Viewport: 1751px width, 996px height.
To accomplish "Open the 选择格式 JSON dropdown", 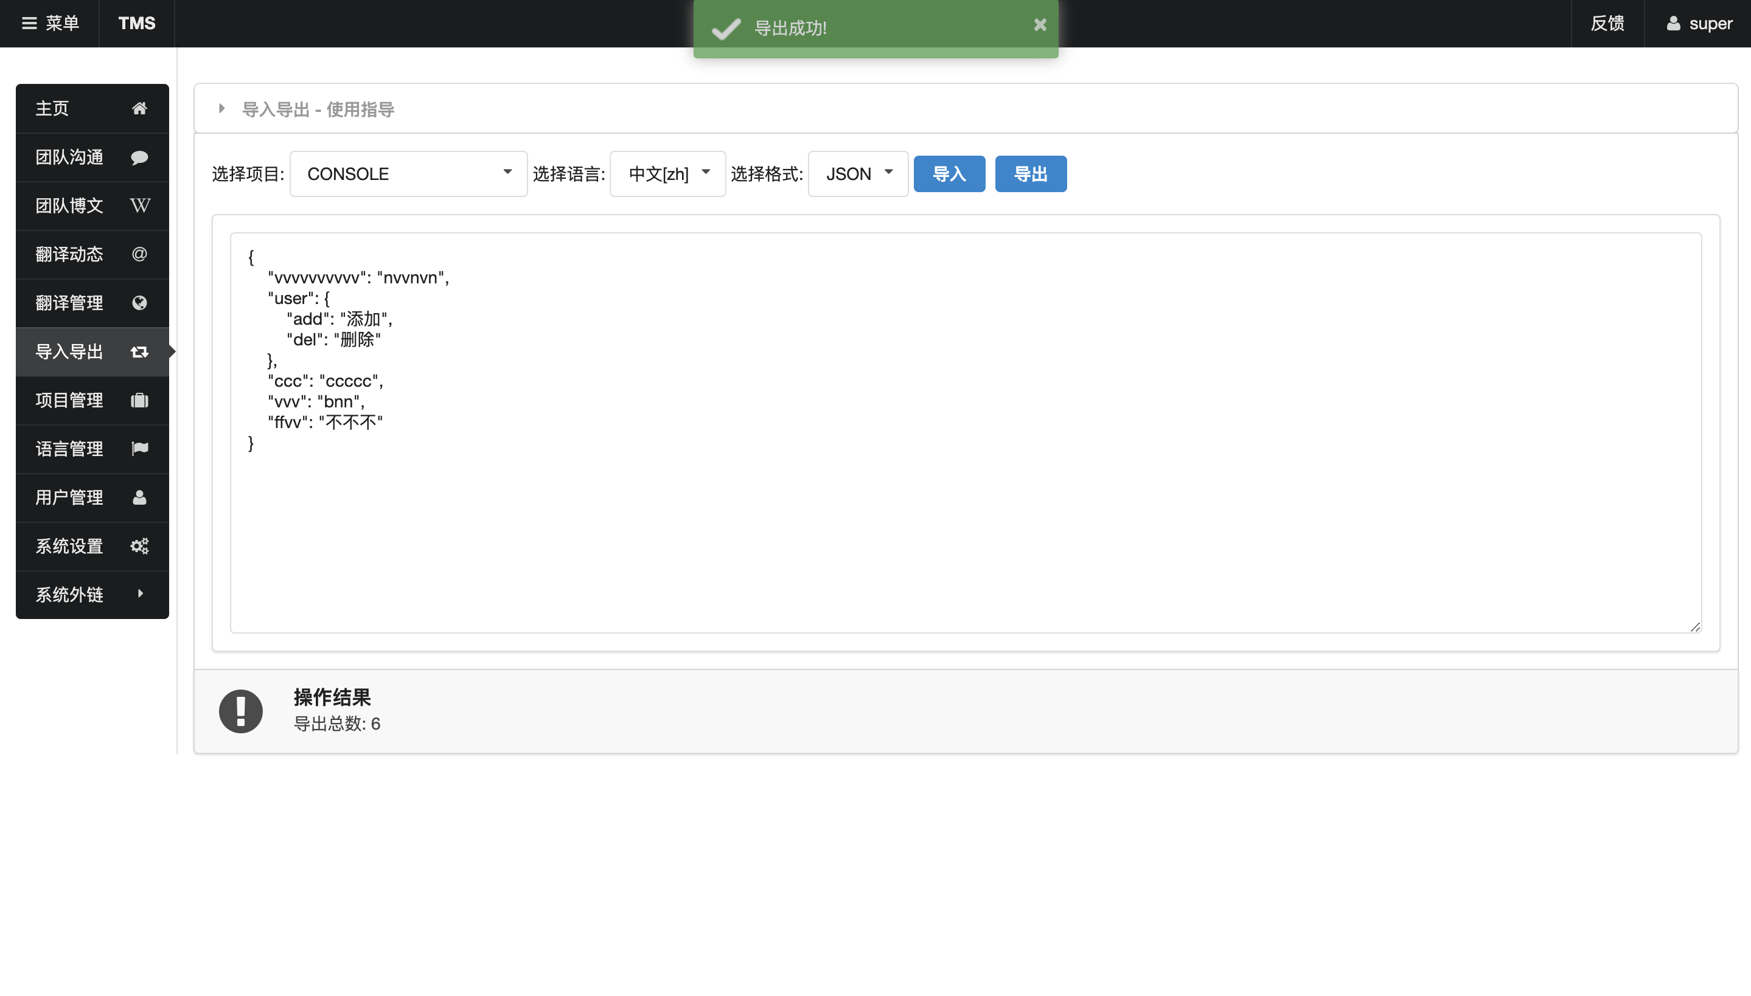I will coord(858,173).
